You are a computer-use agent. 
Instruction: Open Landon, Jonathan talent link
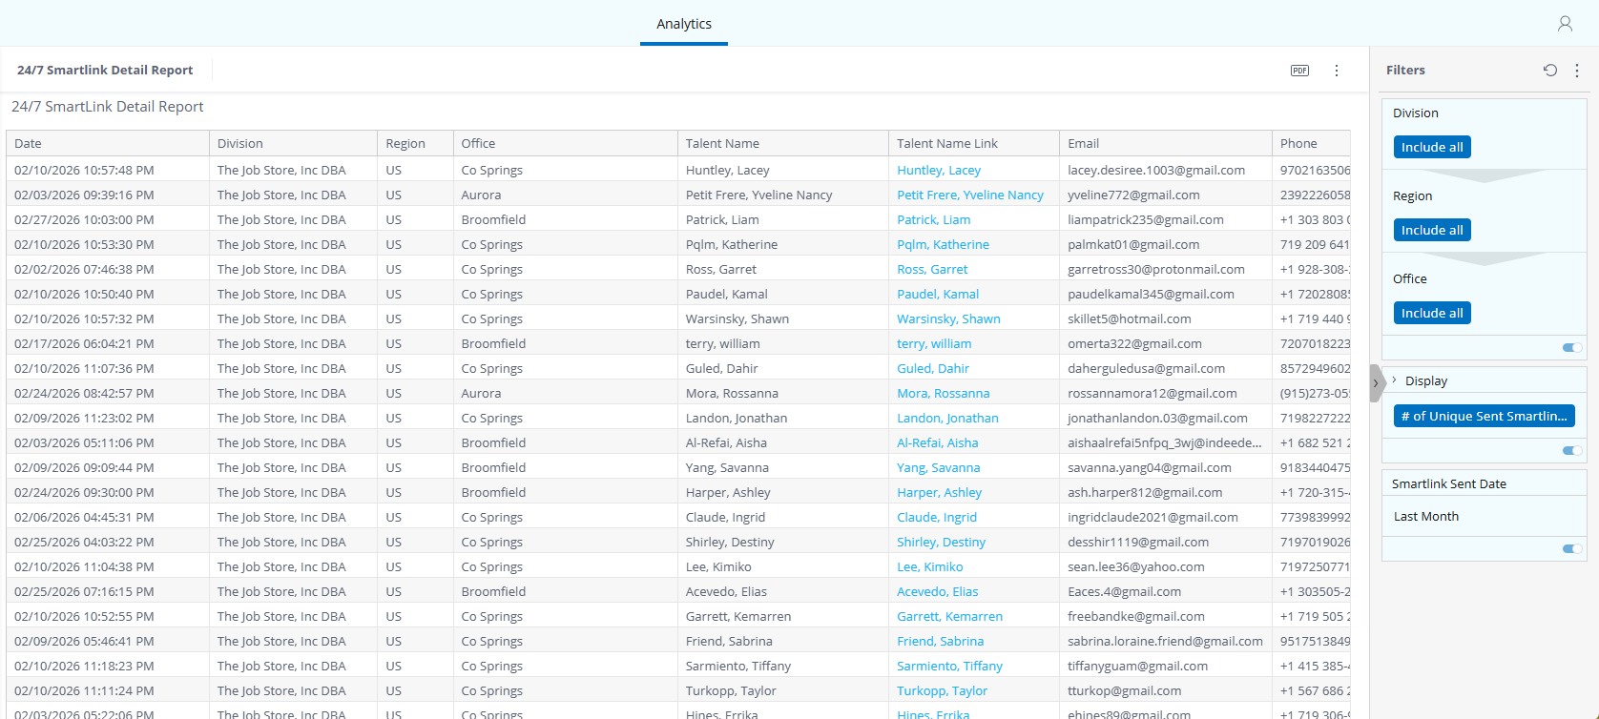947,418
